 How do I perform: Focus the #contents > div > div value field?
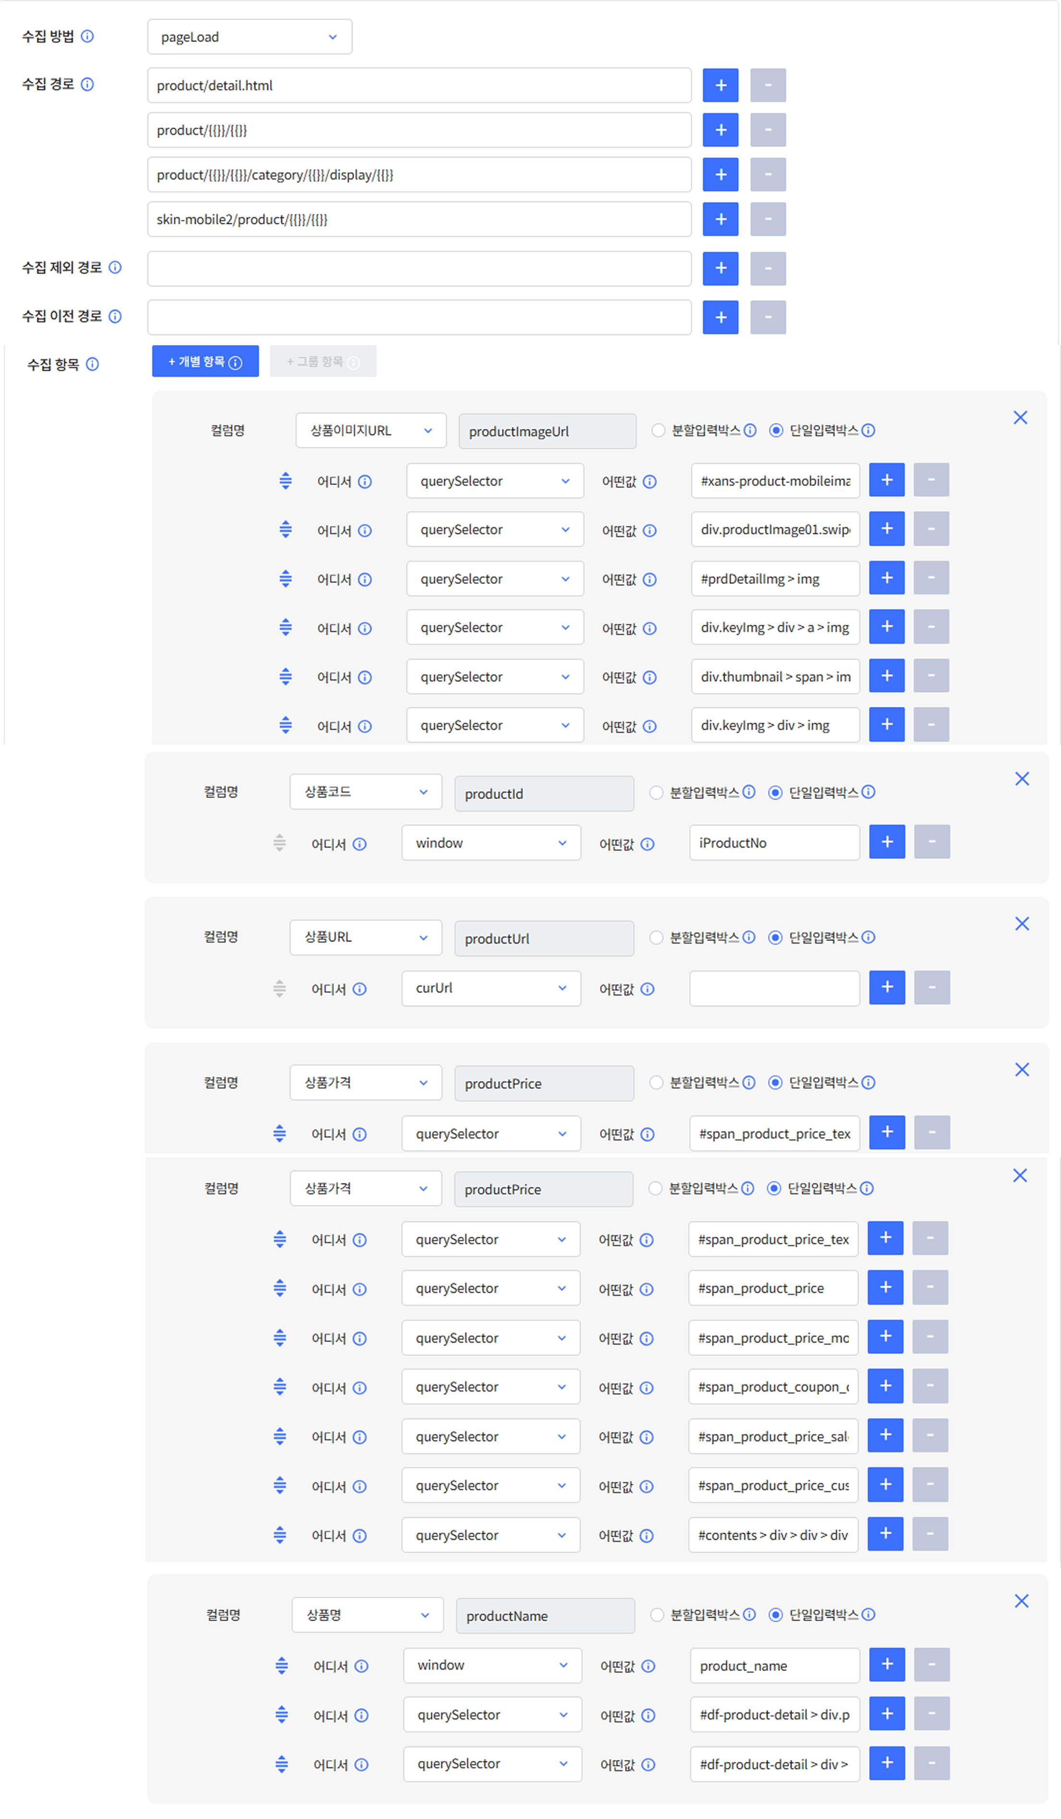[x=773, y=1535]
